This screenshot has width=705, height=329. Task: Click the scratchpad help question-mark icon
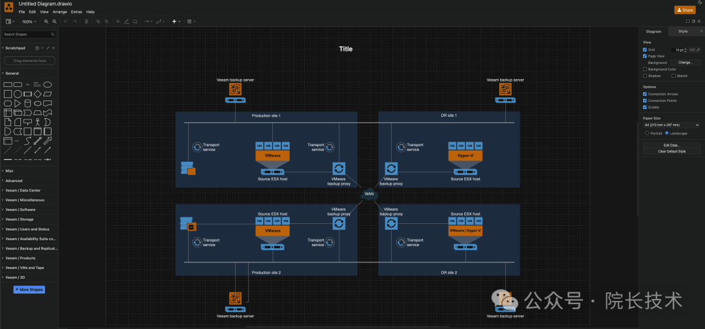pos(37,48)
